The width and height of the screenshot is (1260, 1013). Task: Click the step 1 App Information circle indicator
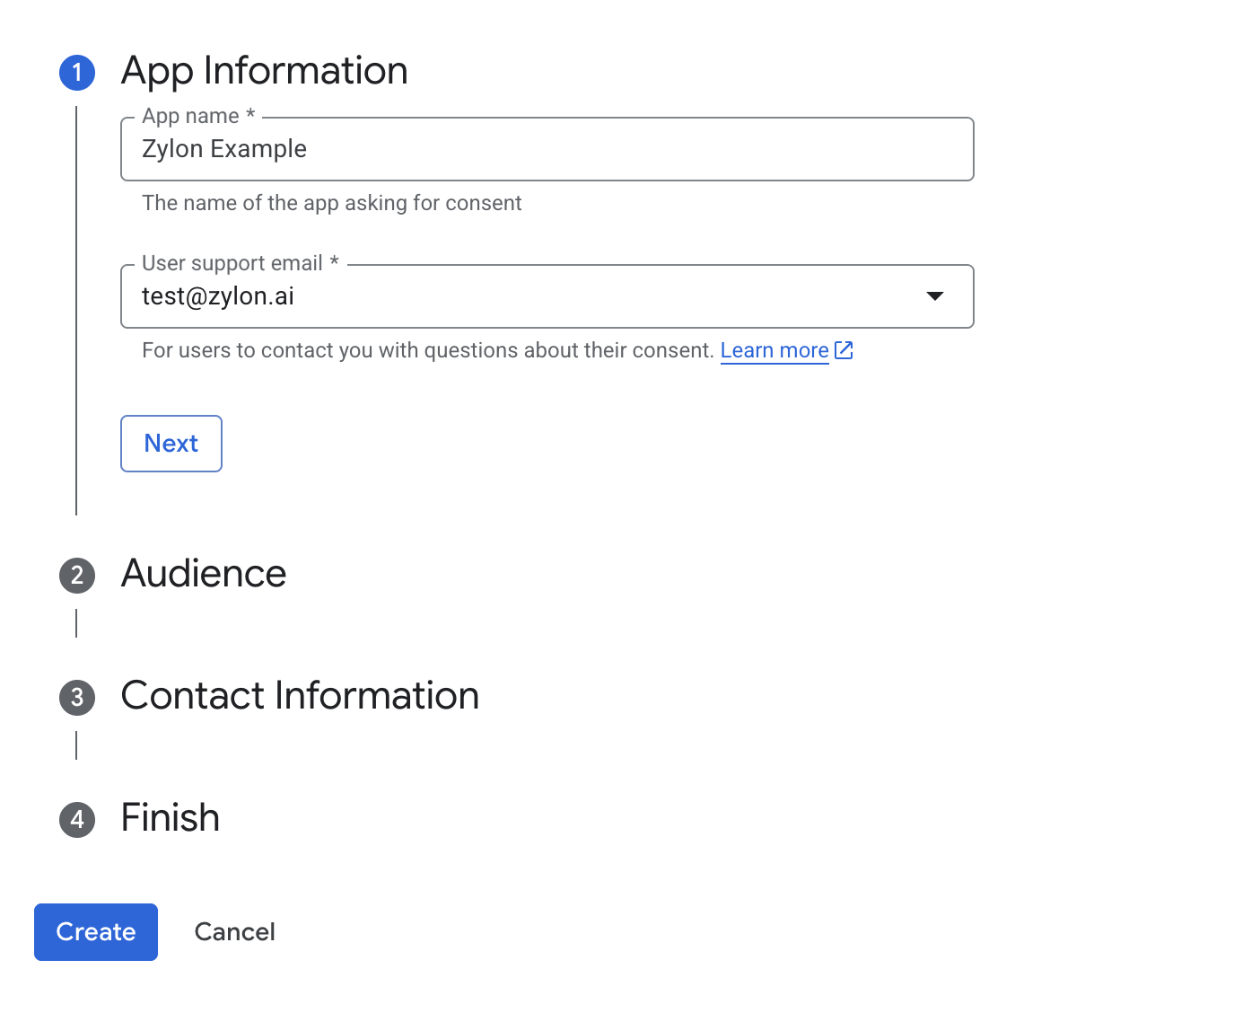click(77, 72)
